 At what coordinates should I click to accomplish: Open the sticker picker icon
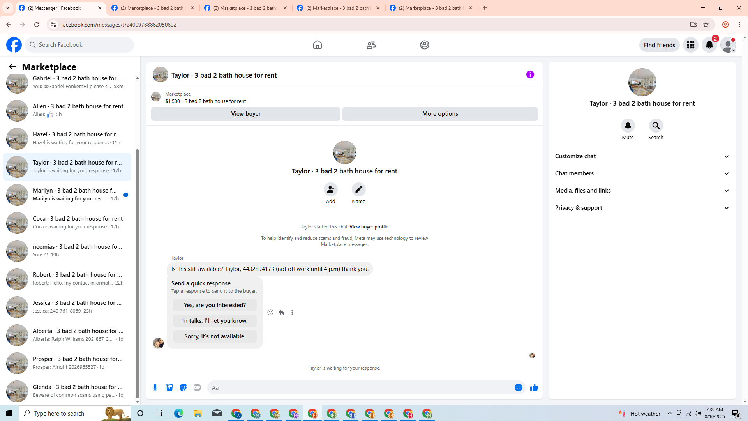[183, 387]
